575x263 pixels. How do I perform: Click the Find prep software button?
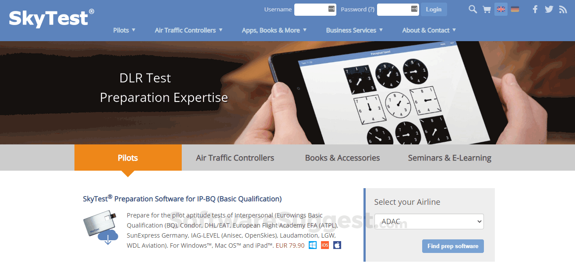pyautogui.click(x=453, y=246)
